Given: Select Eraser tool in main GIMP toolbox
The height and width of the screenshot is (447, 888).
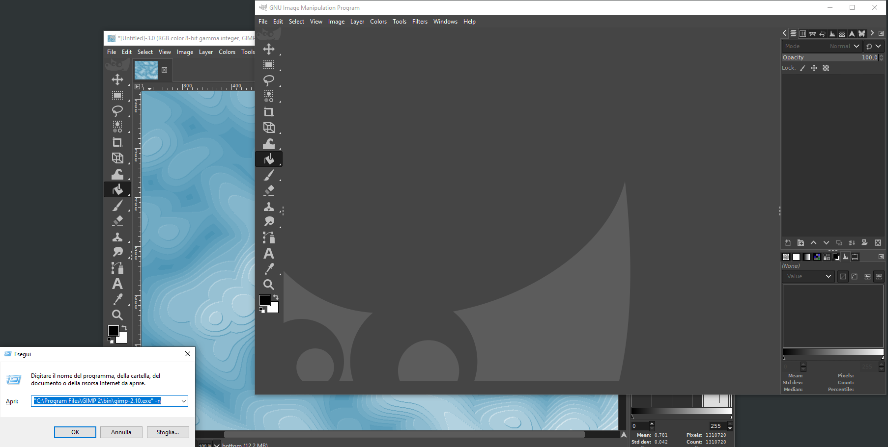Looking at the screenshot, I should coord(269,190).
